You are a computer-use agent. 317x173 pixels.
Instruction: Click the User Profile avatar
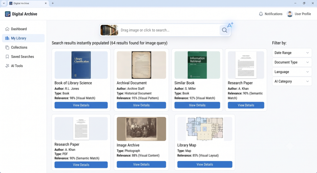pos(290,14)
